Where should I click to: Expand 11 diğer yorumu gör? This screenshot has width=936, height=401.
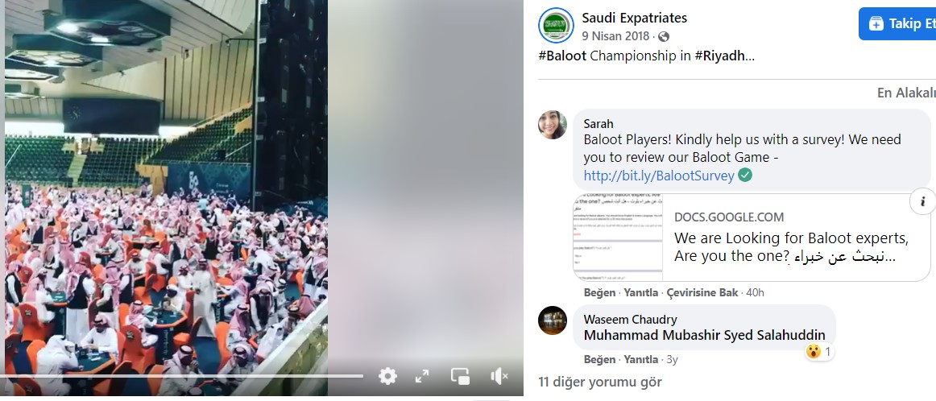pyautogui.click(x=599, y=382)
